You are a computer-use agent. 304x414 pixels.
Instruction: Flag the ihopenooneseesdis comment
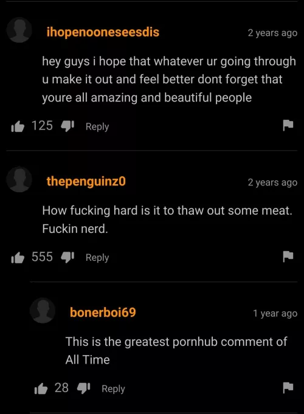coord(288,125)
